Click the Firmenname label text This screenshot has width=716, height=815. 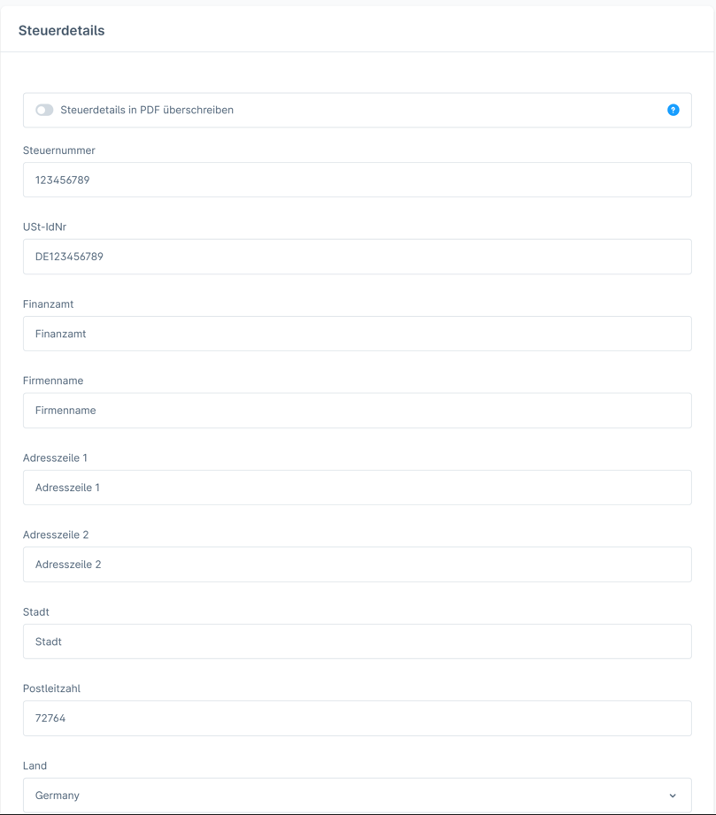pos(53,381)
